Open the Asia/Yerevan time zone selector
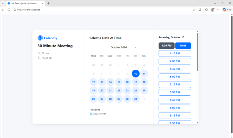 pyautogui.click(x=98, y=114)
